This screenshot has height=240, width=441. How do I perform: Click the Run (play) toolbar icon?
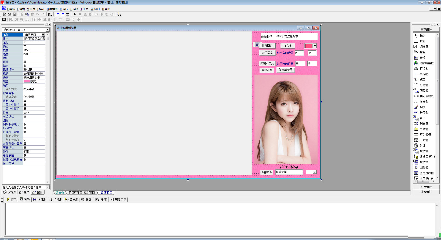point(75,14)
